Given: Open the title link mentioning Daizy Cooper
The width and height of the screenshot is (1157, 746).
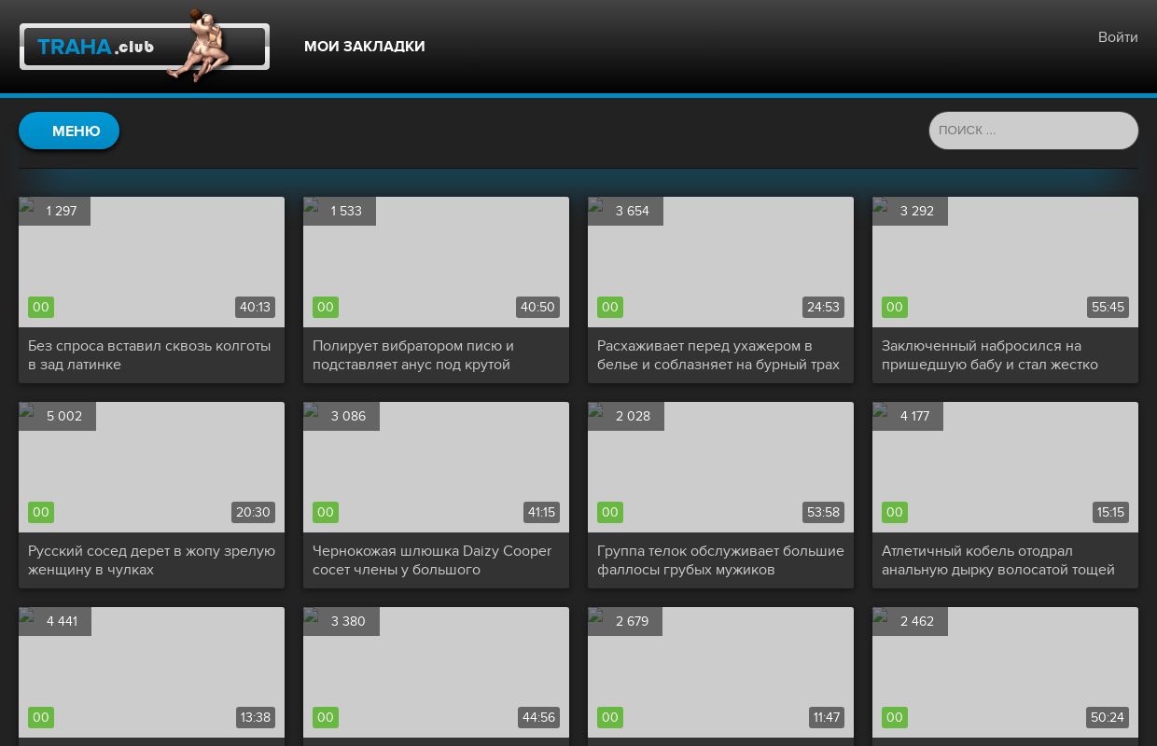Looking at the screenshot, I should click(x=432, y=559).
